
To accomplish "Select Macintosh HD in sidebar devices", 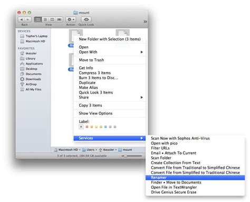I will click(33, 41).
